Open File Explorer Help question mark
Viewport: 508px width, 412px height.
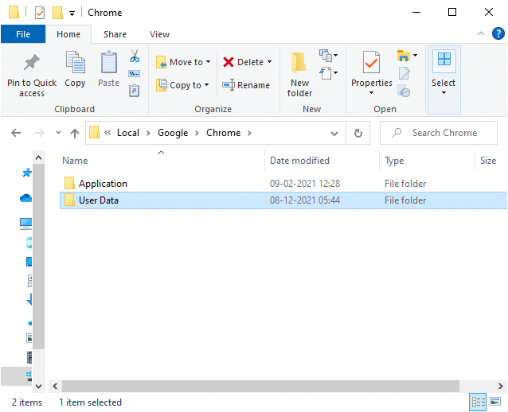click(498, 33)
